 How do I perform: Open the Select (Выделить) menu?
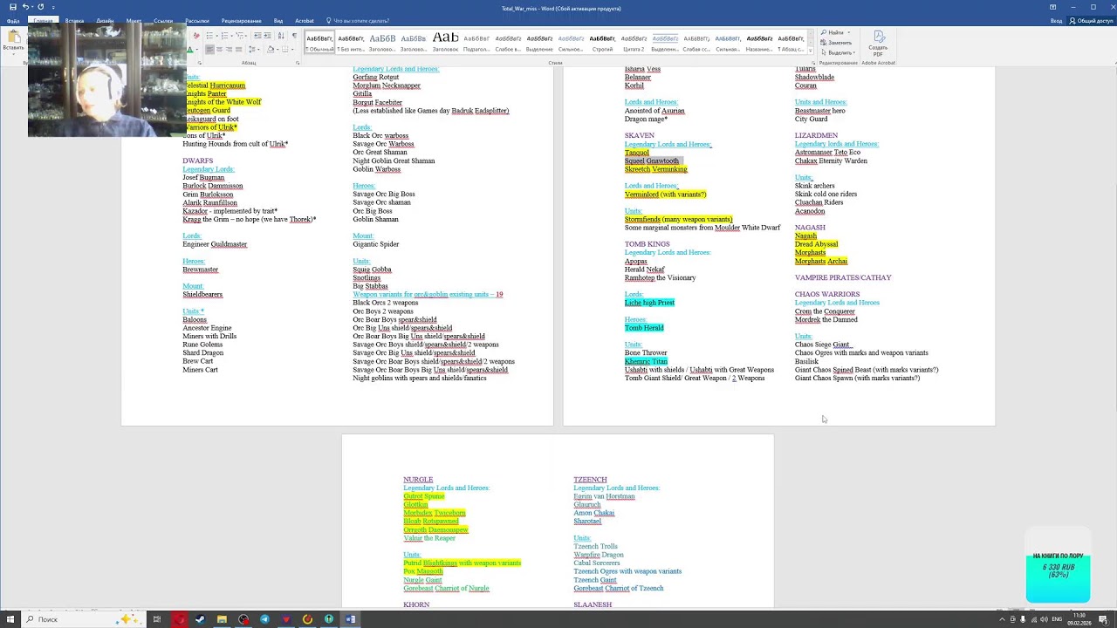click(838, 52)
